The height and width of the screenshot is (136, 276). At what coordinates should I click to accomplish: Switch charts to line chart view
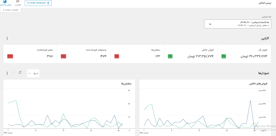click(20, 72)
